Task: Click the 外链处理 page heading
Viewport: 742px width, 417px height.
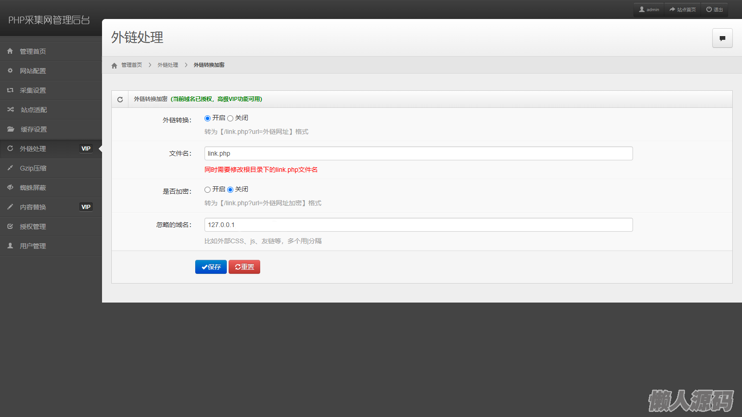Action: coord(137,38)
